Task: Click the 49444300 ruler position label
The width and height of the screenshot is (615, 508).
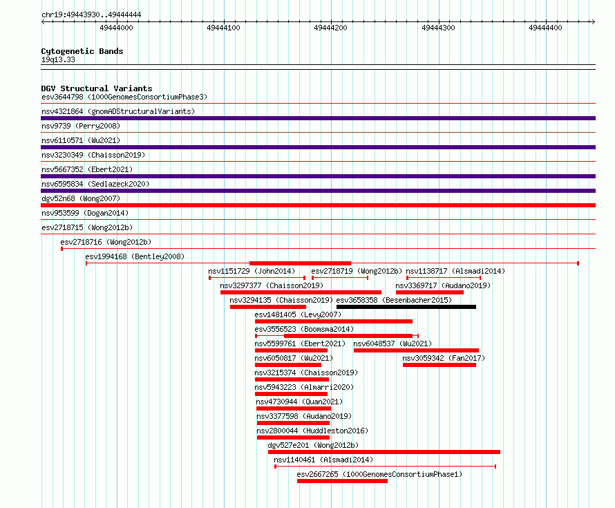Action: click(438, 28)
